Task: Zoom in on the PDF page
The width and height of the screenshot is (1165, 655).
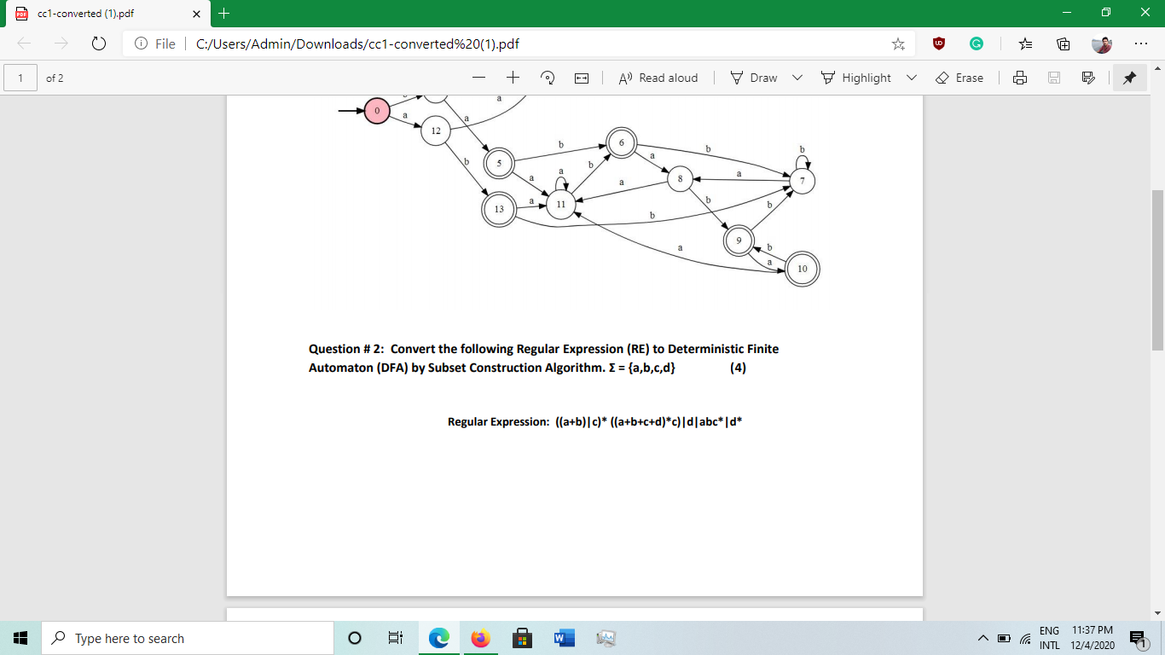Action: 512,78
